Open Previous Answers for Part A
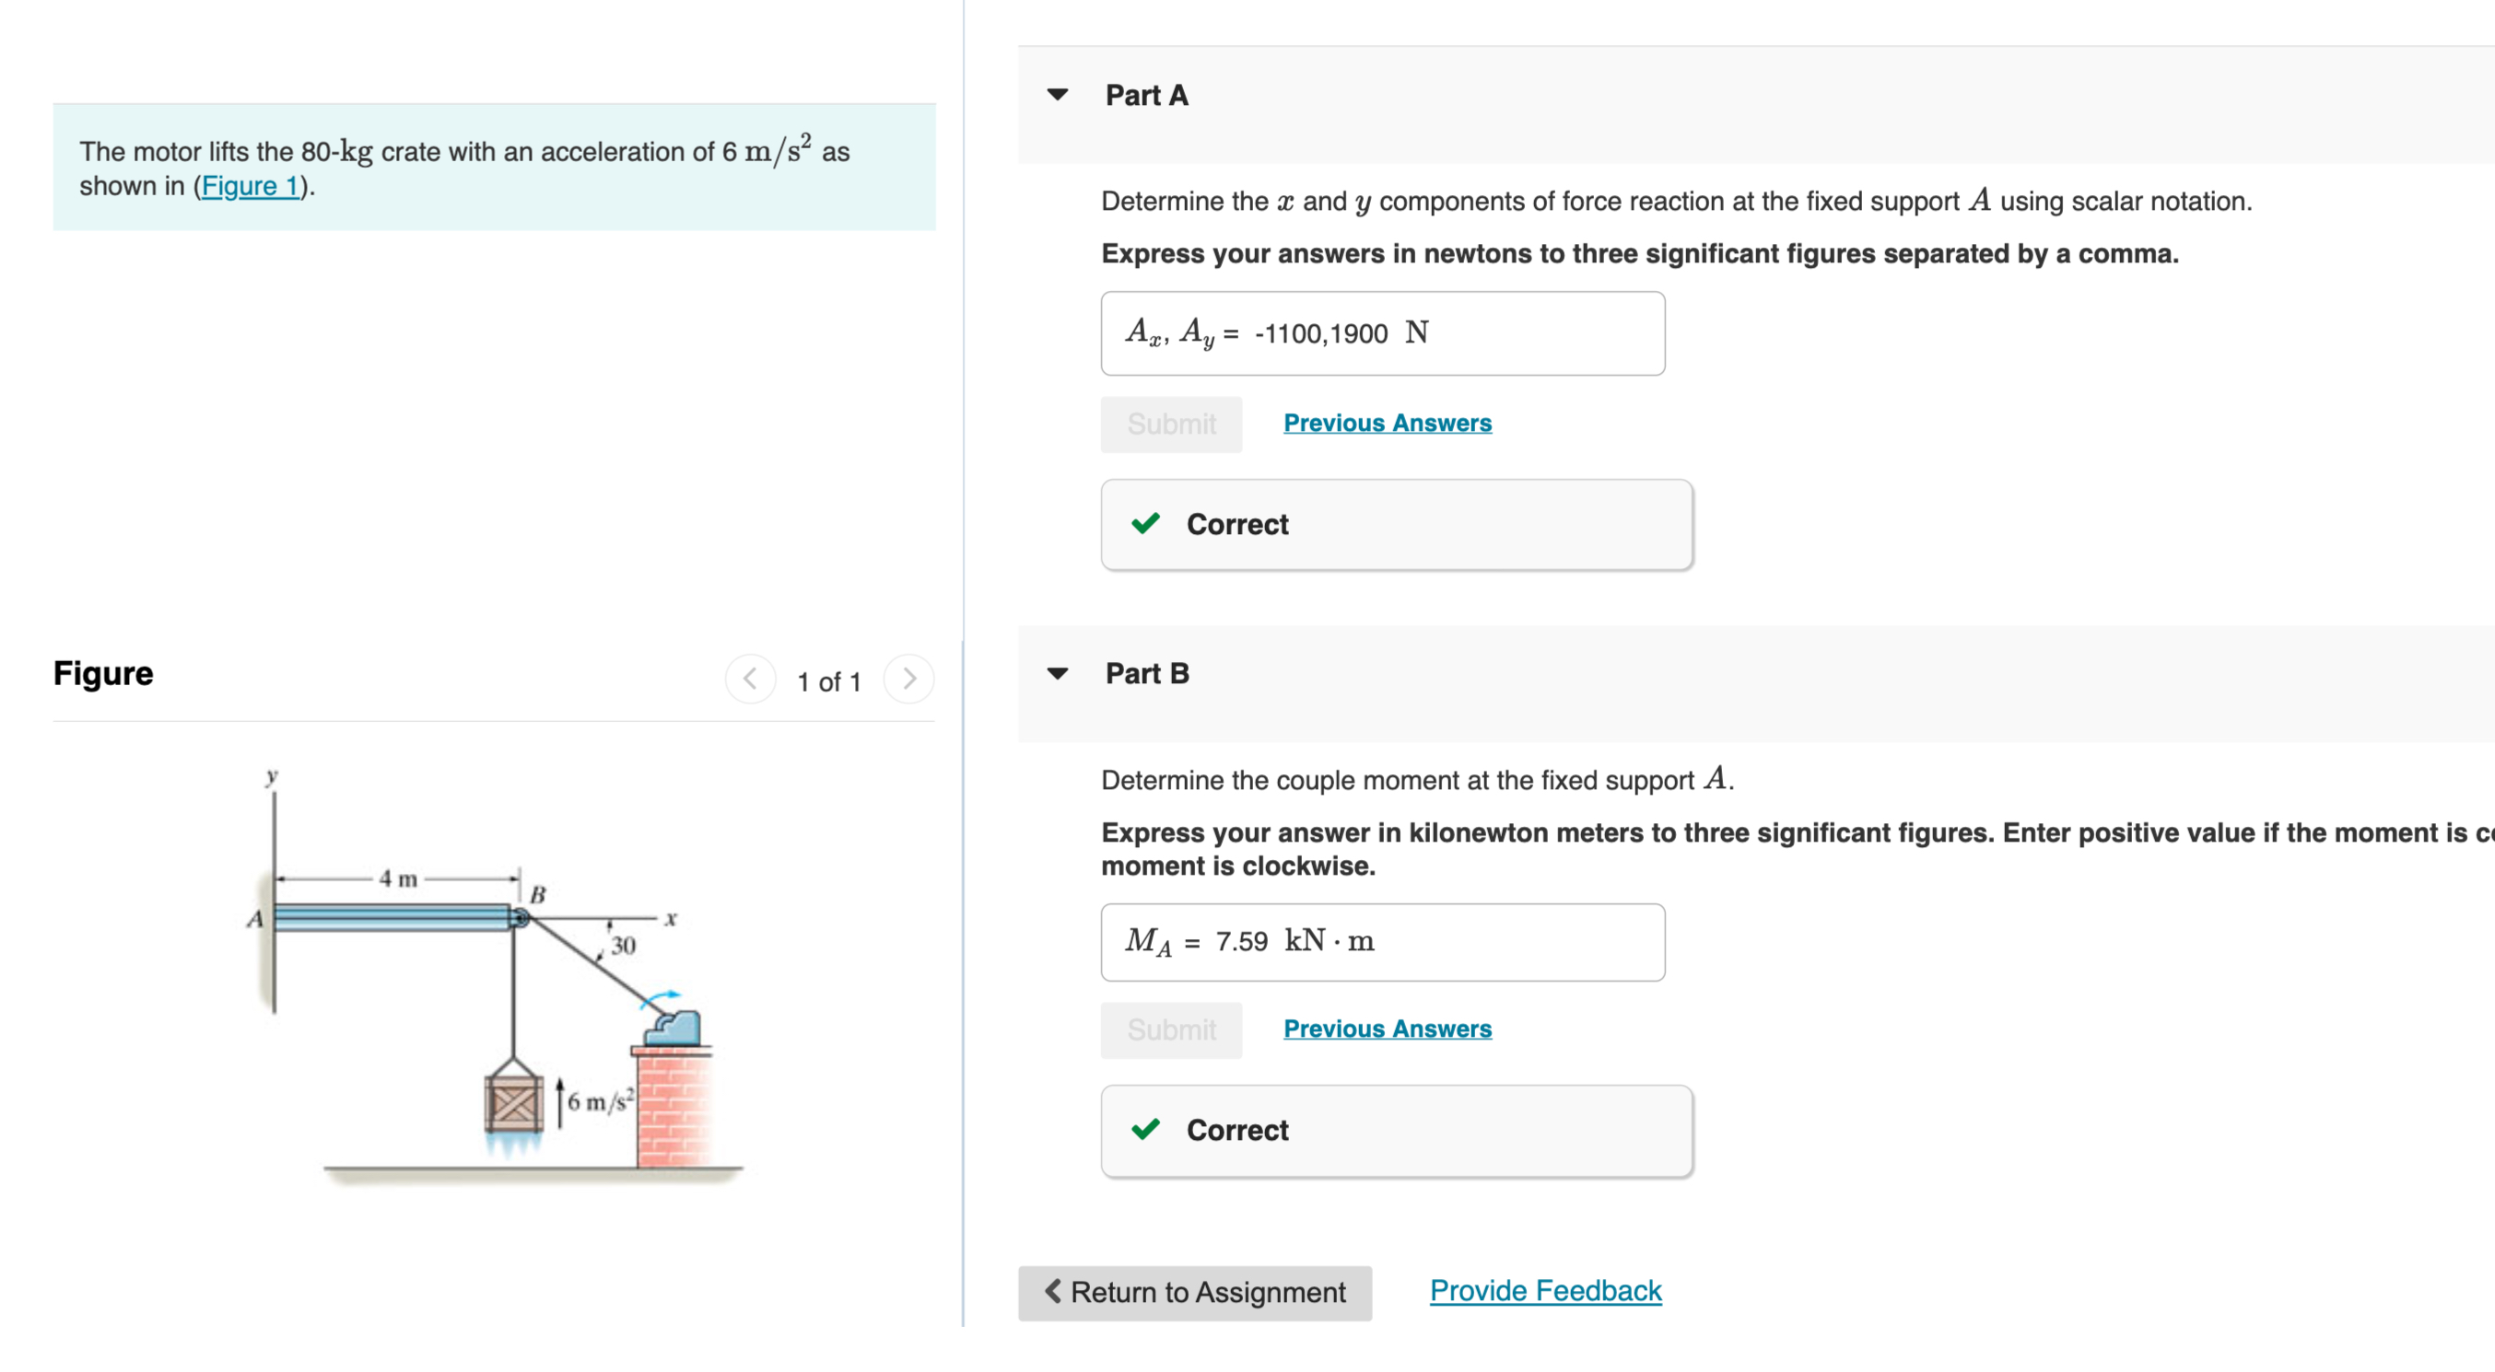This screenshot has height=1372, width=2495. (1387, 424)
